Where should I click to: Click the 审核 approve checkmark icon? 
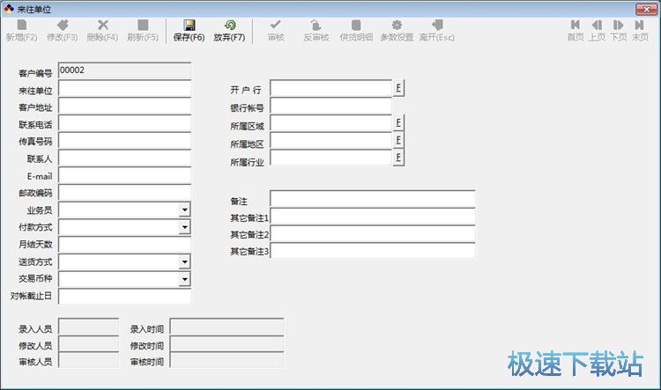(276, 25)
